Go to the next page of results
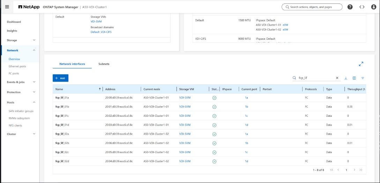Viewport: 380px width, 183px height. click(355, 170)
